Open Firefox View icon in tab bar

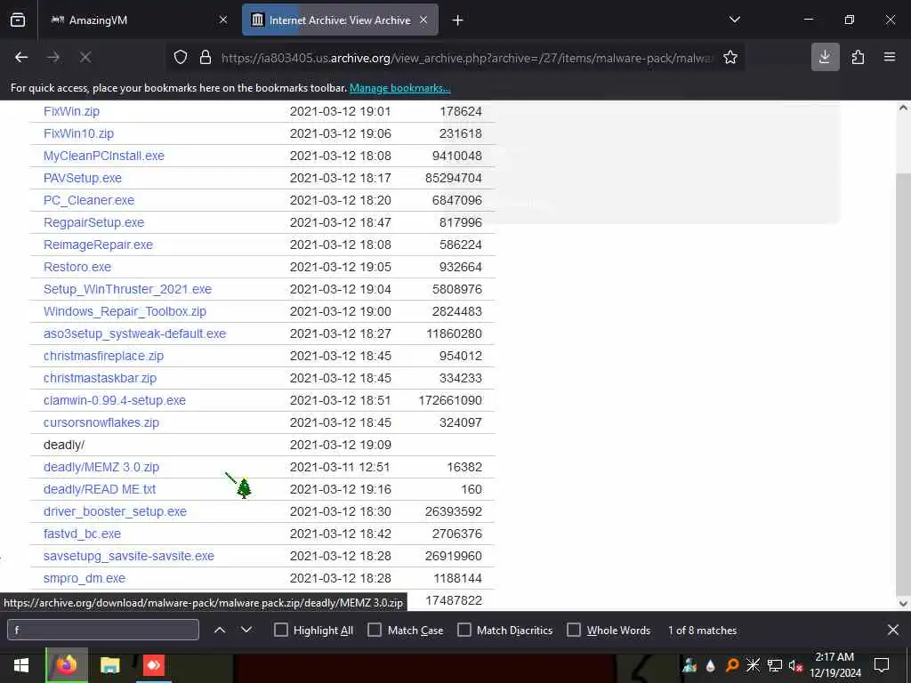pyautogui.click(x=18, y=20)
